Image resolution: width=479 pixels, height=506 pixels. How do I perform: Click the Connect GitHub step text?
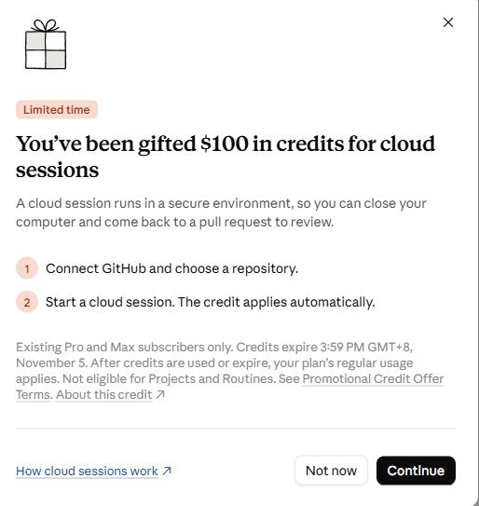pyautogui.click(x=171, y=268)
